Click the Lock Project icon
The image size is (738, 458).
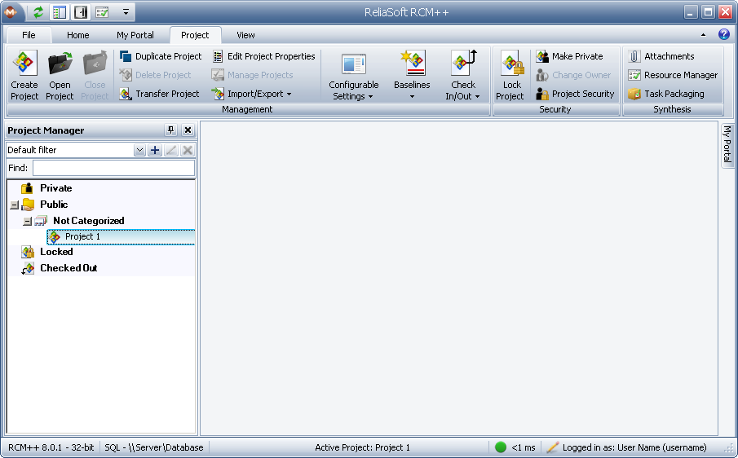point(512,64)
